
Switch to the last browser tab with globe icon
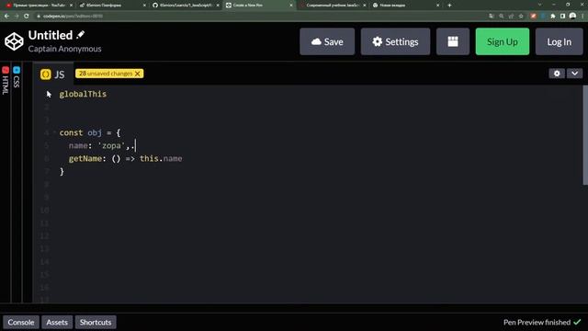(406, 6)
